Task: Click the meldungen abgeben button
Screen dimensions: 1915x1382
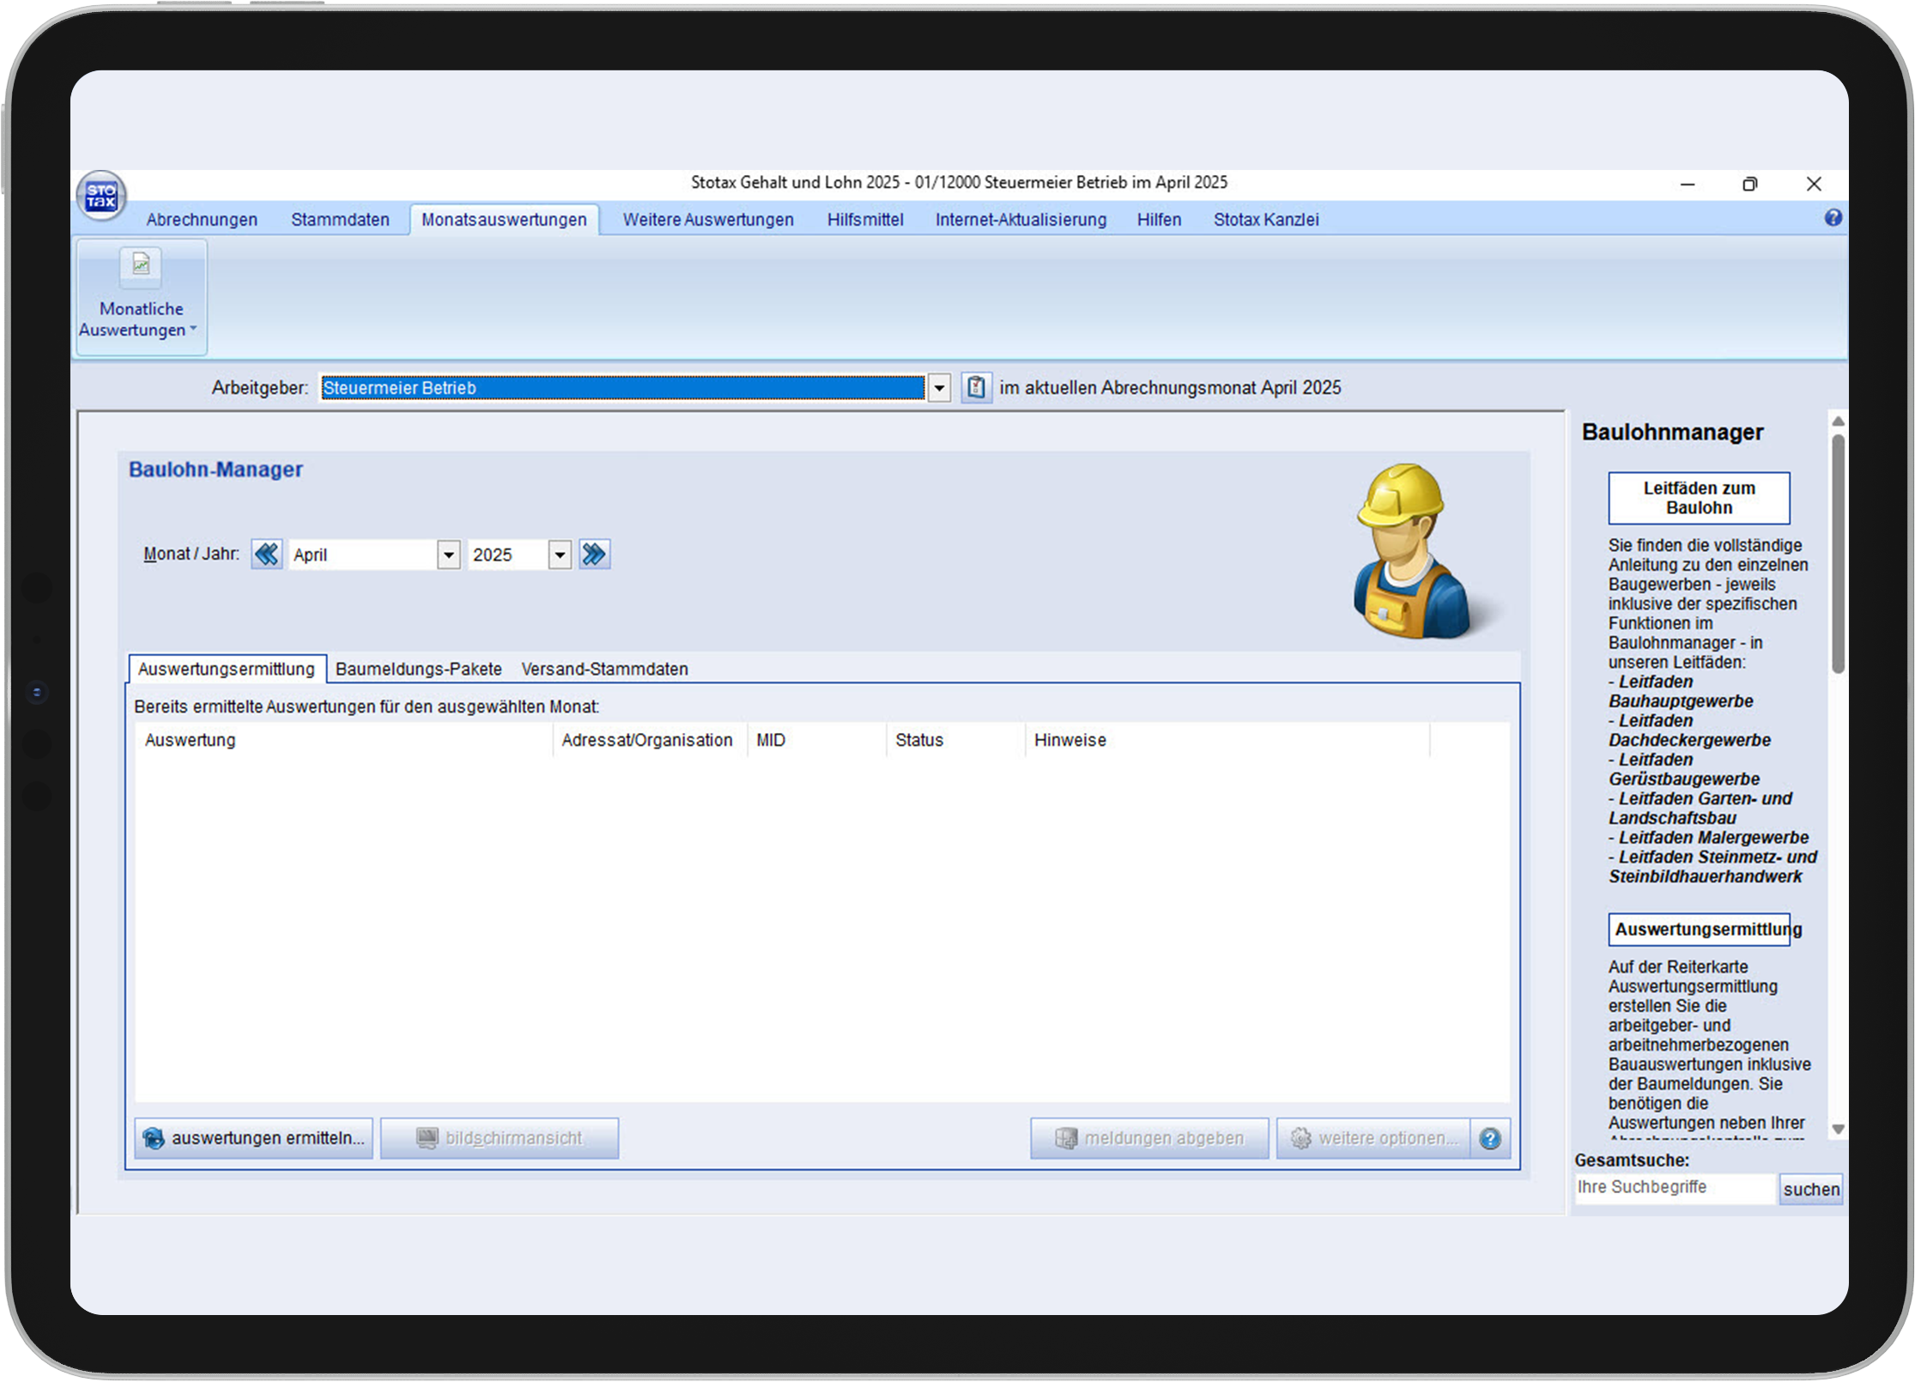Action: click(1149, 1138)
